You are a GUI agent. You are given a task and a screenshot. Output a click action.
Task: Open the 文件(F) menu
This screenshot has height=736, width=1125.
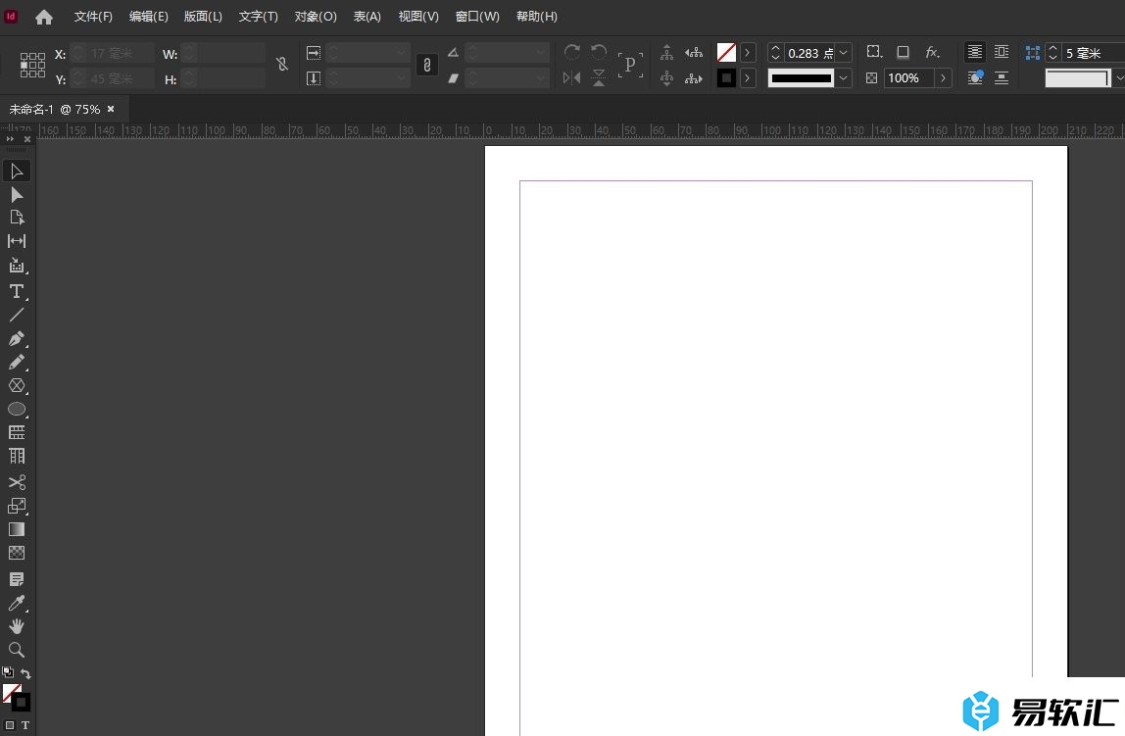pos(93,17)
